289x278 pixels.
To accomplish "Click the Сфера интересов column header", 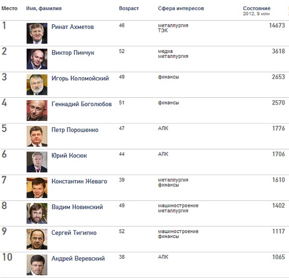I will (x=181, y=9).
